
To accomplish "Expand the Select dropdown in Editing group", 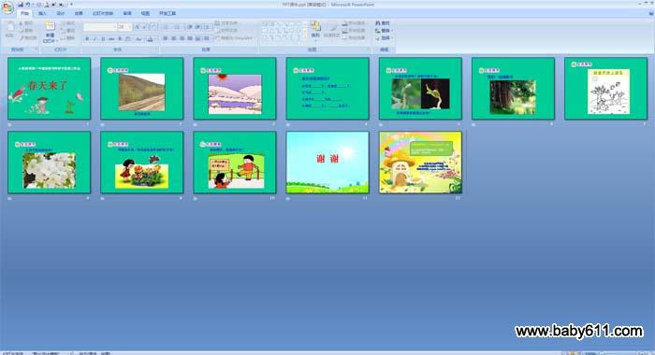I will coord(385,38).
